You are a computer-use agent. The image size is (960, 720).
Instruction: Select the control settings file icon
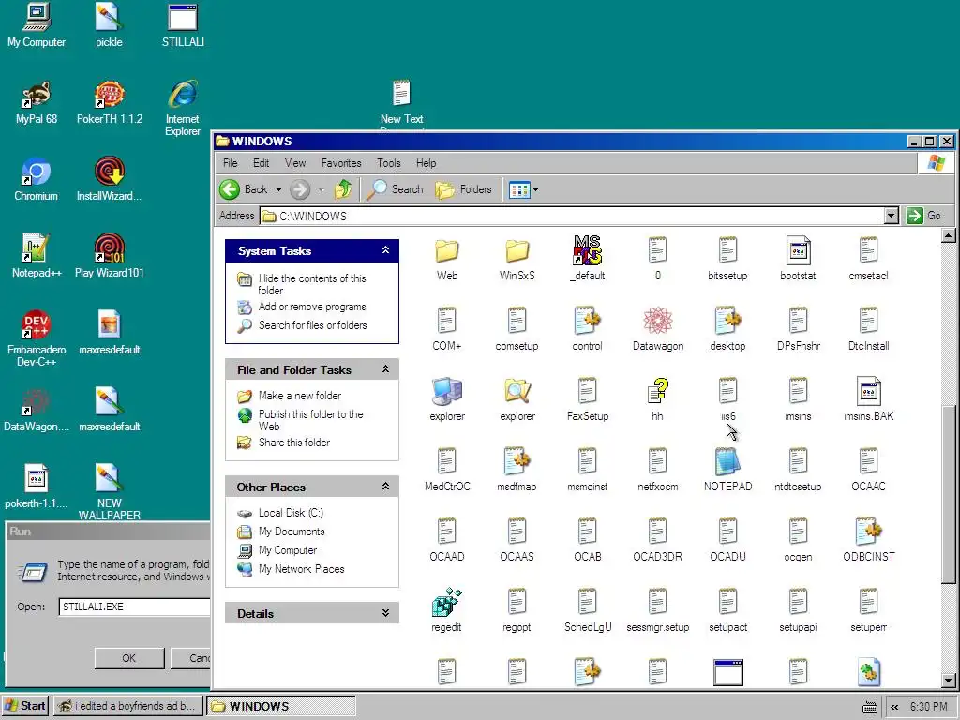pyautogui.click(x=587, y=322)
